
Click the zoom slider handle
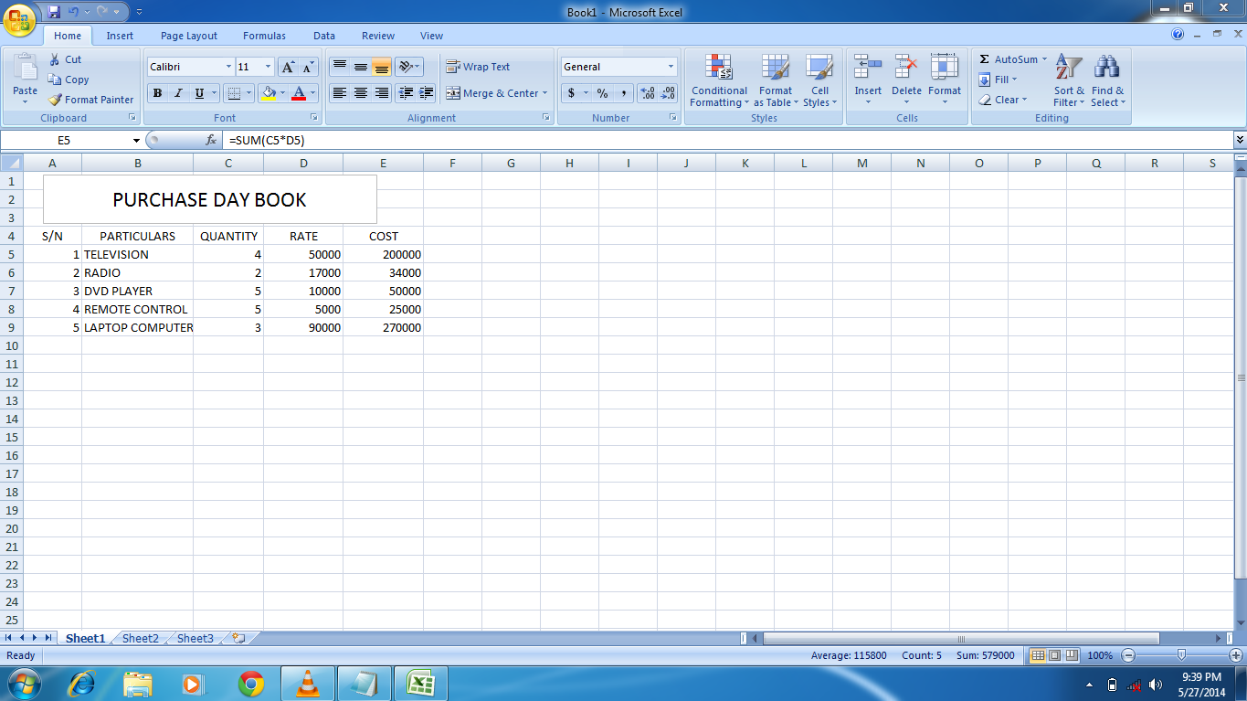pos(1182,655)
